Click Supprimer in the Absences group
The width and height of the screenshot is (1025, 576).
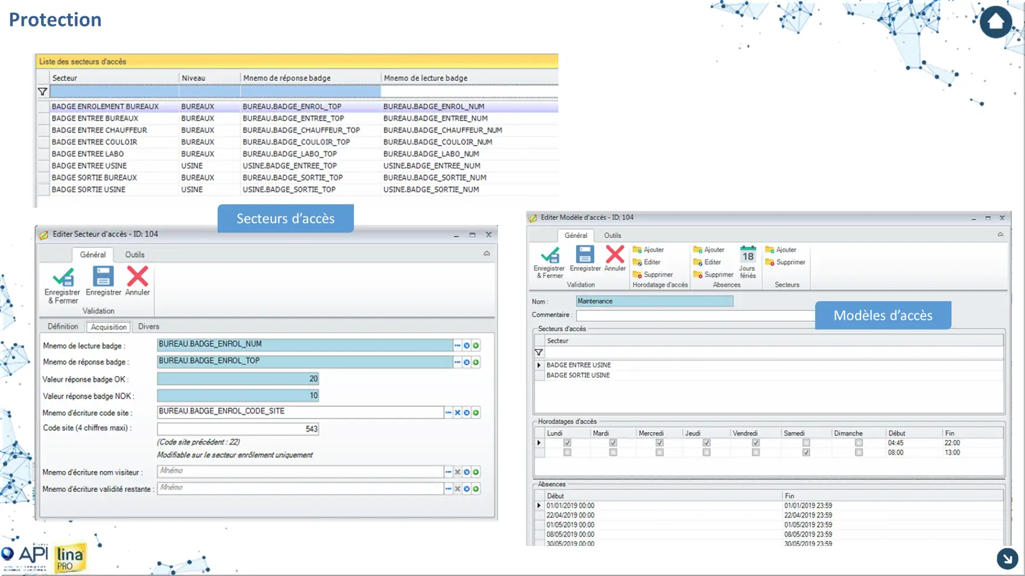713,275
